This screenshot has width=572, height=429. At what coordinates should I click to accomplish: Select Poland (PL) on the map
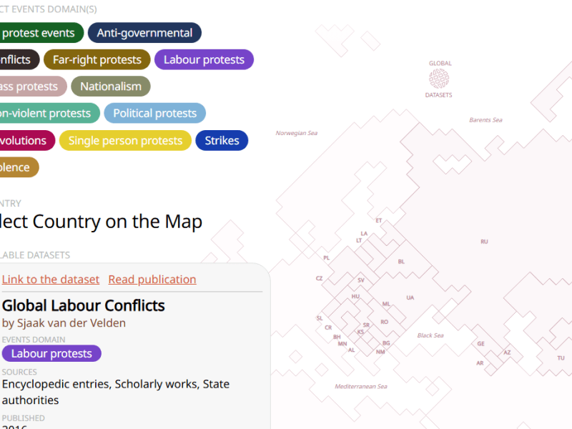[x=325, y=257]
